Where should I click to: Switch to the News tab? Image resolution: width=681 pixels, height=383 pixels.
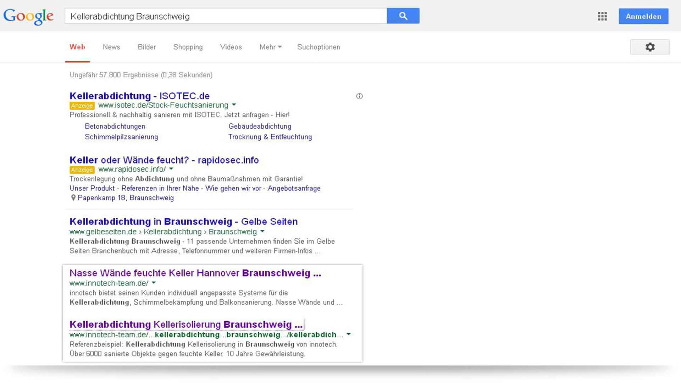tap(111, 47)
